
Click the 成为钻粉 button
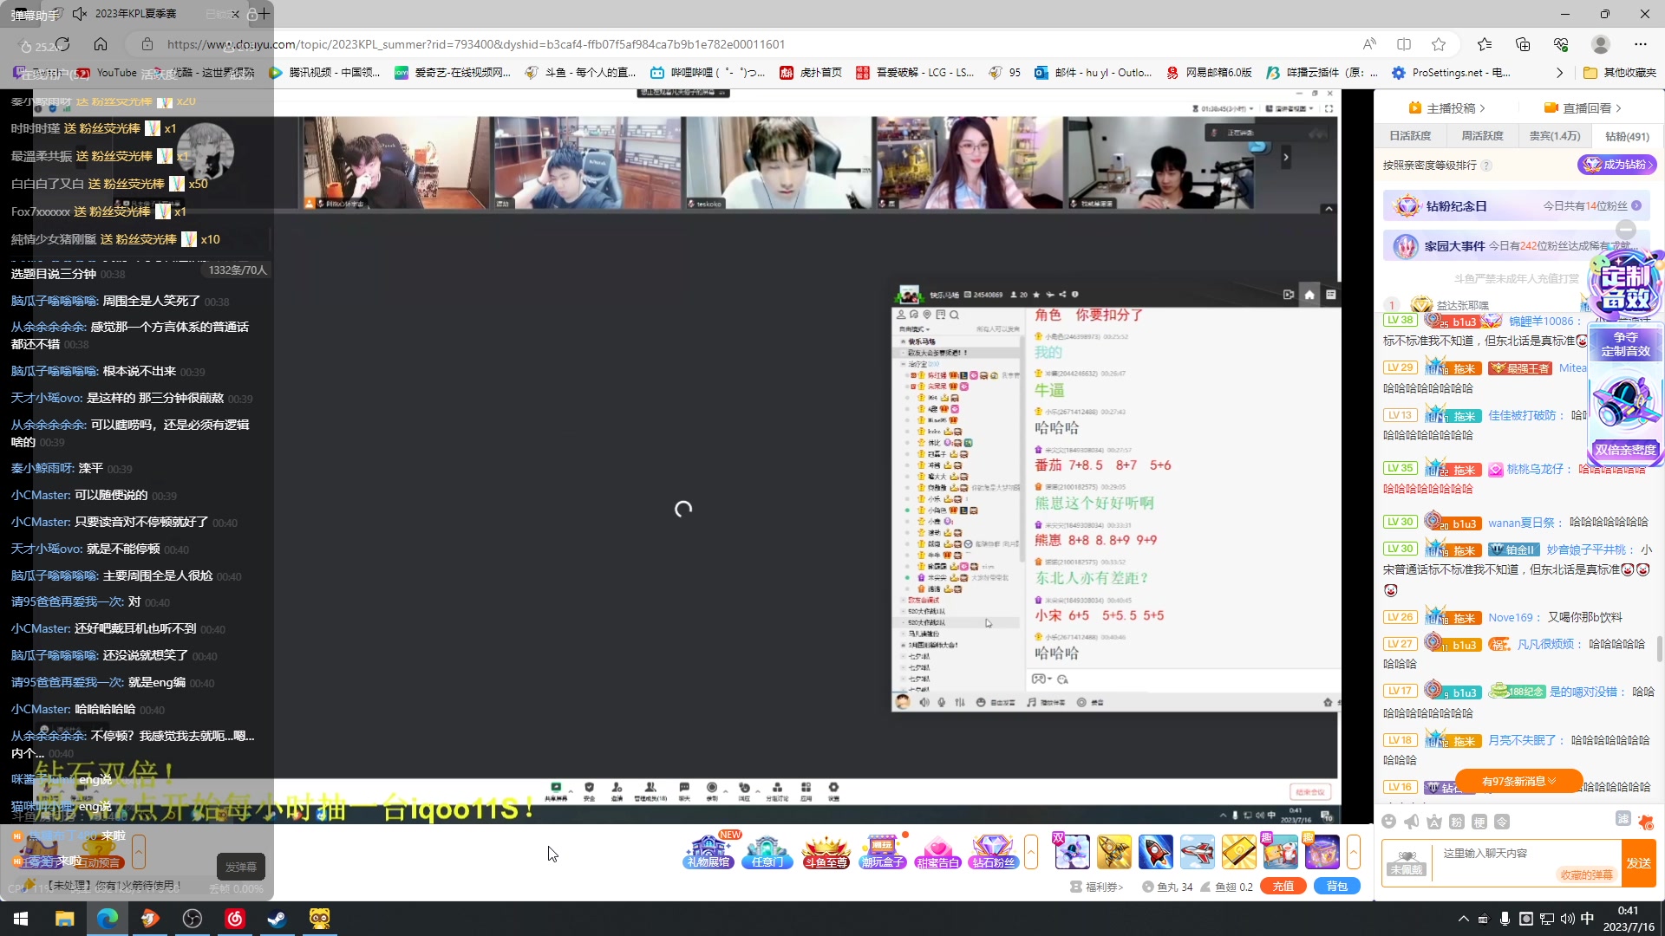pyautogui.click(x=1616, y=165)
